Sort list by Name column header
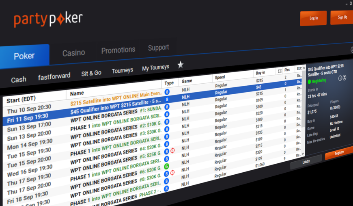Screen dimensions: 353x206 click(x=77, y=93)
